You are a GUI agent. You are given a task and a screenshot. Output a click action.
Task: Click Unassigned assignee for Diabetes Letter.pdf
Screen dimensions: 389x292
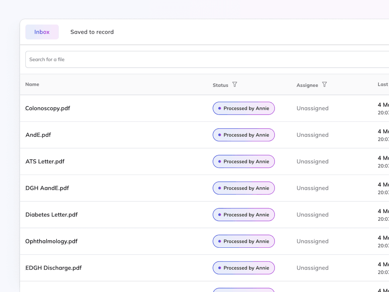(312, 214)
